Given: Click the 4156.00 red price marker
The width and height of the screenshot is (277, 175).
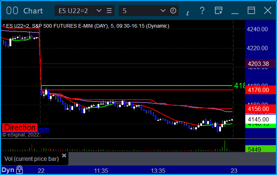Looking at the screenshot, I should click(x=260, y=109).
